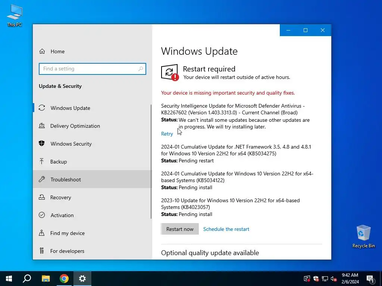
Task: Click the magnifier icon in Find a setting box
Action: pyautogui.click(x=141, y=69)
